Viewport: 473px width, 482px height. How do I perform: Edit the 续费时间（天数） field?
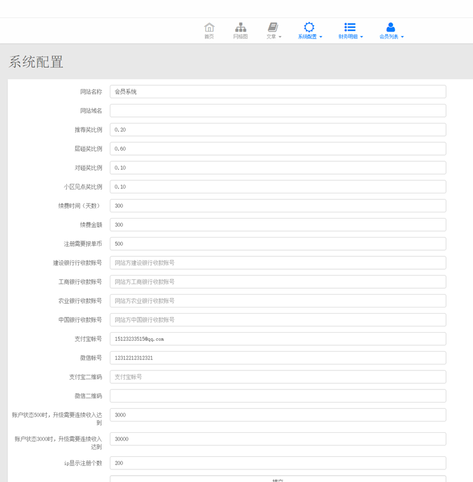(278, 205)
